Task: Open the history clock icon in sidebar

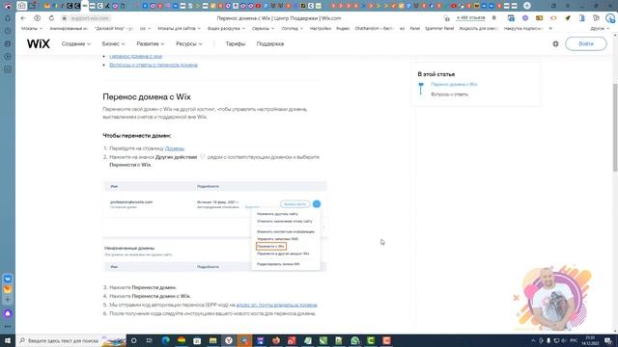Action: coord(8,31)
